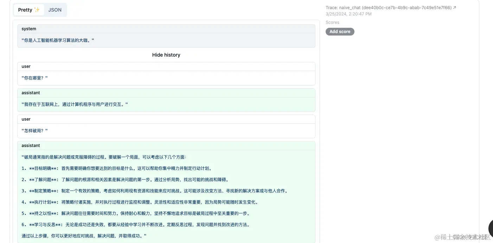Click the assistant reply "我存在于互联网上"
Image resolution: width=493 pixels, height=243 pixels.
click(x=75, y=104)
